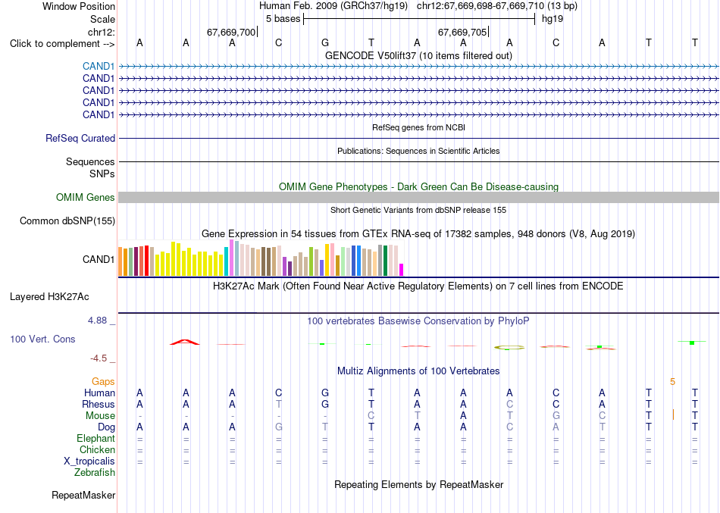Select the Chicken species label
720x513 pixels.
[97, 449]
